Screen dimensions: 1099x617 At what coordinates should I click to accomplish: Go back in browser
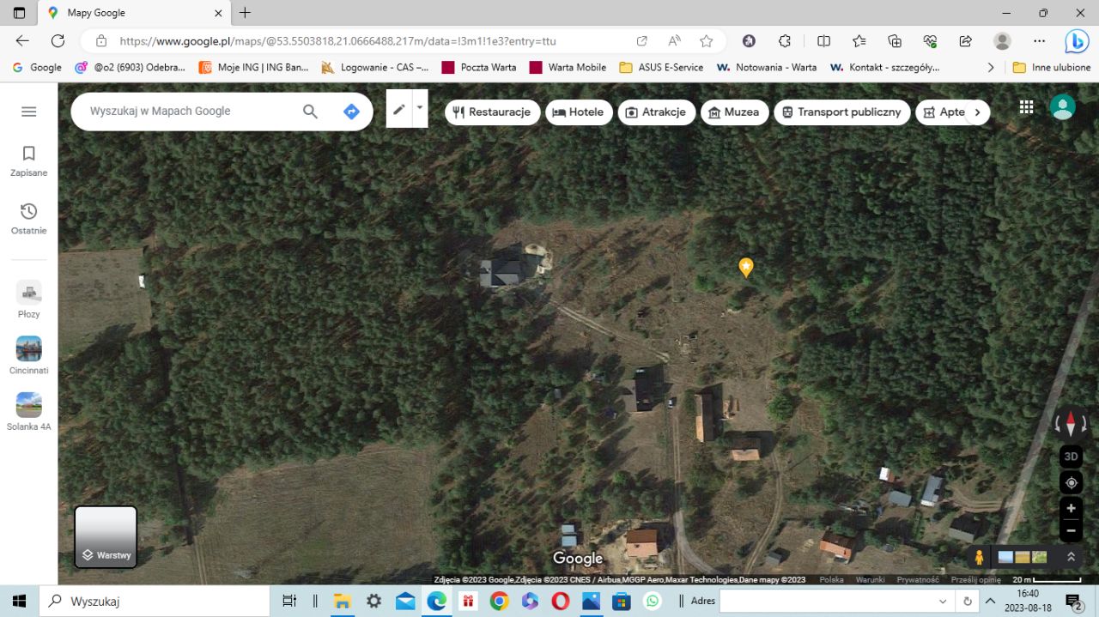coord(22,40)
